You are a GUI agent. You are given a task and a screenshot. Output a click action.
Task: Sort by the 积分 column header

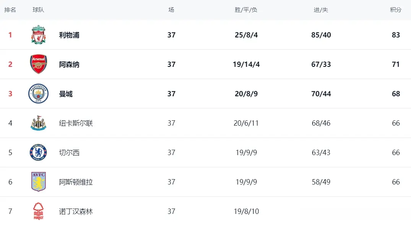point(396,10)
